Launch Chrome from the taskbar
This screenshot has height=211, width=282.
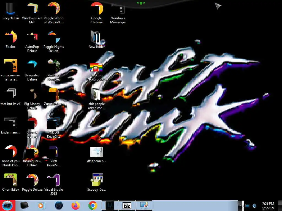pyautogui.click(x=93, y=206)
